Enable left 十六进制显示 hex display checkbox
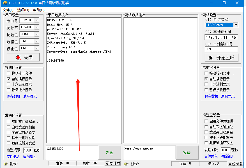Image resolution: width=246 pixels, height=168 pixels. coord(9,84)
